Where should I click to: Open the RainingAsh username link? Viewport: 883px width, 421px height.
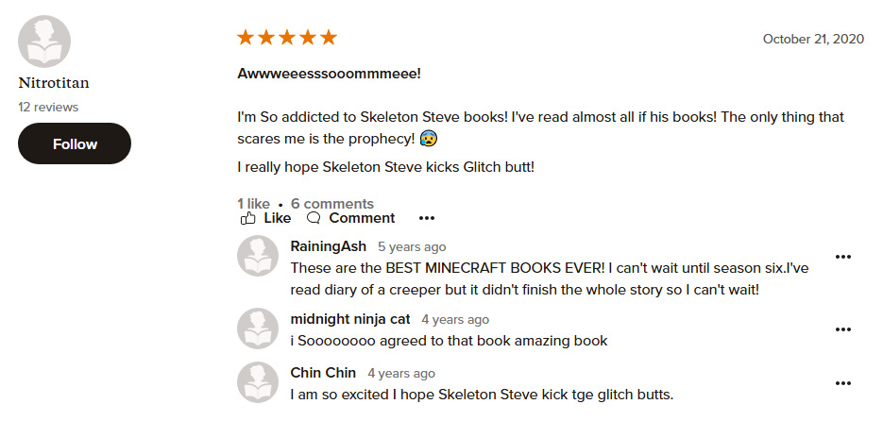pos(329,246)
